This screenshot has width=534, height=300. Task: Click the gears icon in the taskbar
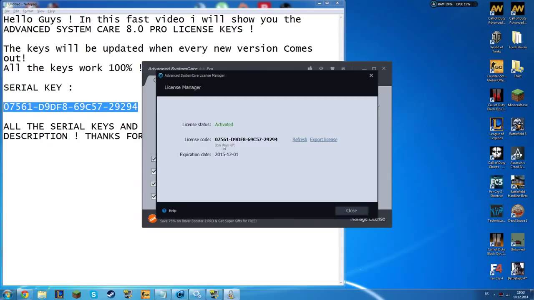coord(197,294)
